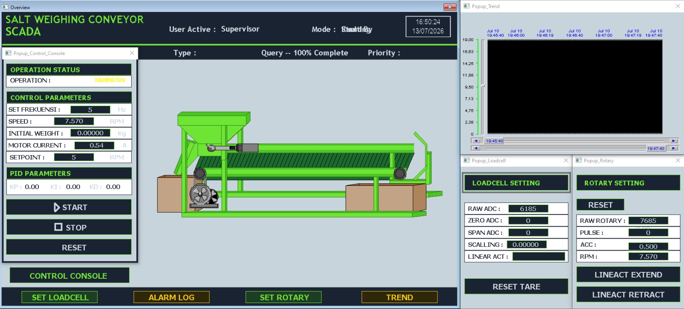The height and width of the screenshot is (309, 684).
Task: Click the SPAN ADC value field
Action: pos(528,232)
